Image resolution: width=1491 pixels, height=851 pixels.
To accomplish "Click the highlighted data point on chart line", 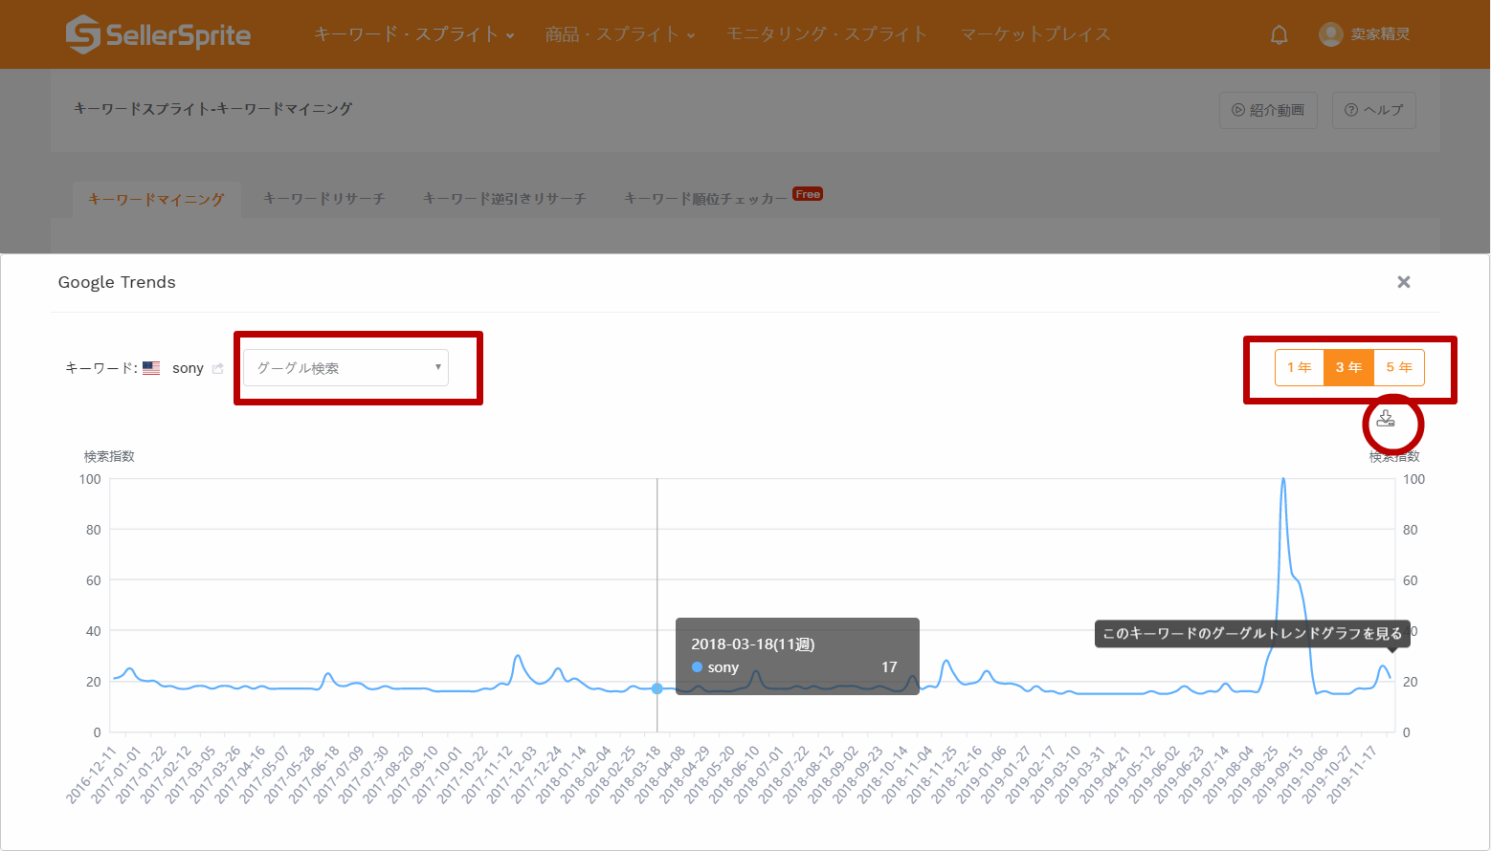I will click(x=656, y=688).
